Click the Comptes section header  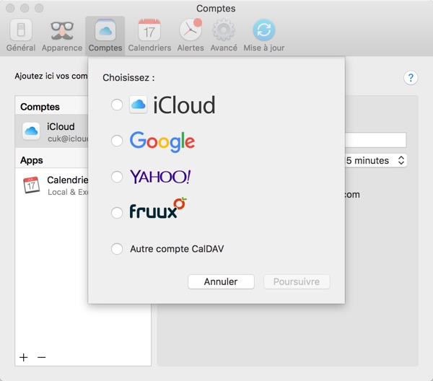pos(40,107)
